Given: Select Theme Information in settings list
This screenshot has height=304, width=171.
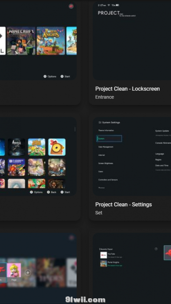Looking at the screenshot, I should [106, 131].
